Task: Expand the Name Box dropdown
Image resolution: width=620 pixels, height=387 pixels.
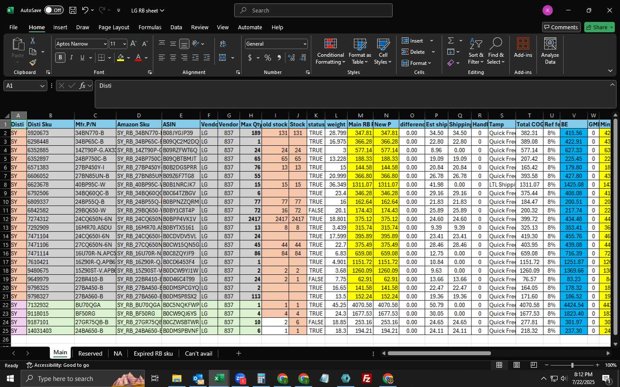Action: [x=42, y=86]
